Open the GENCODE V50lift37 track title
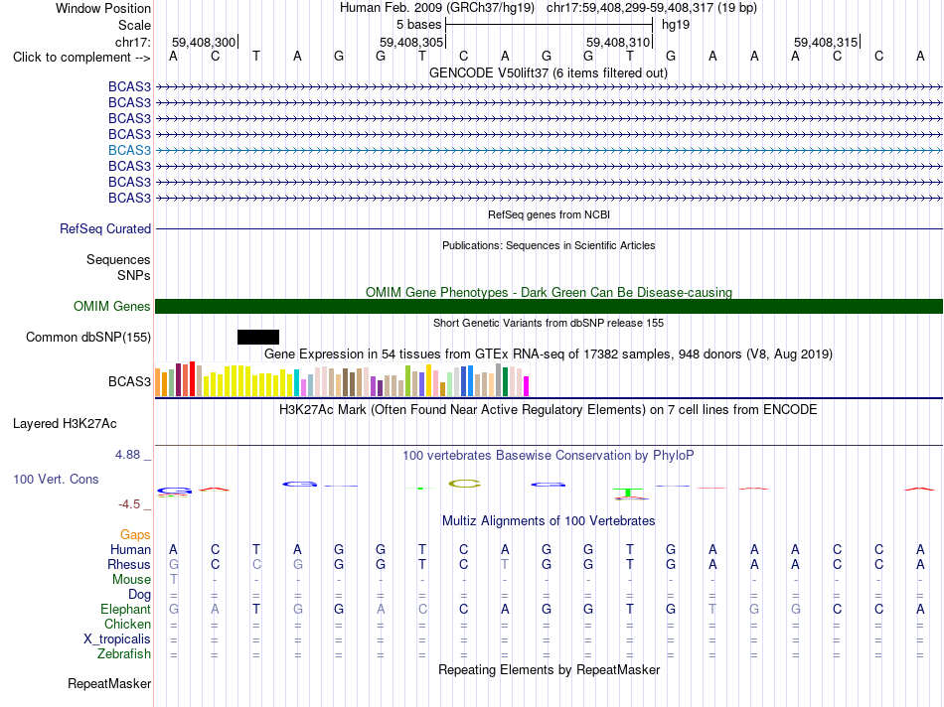 point(548,72)
